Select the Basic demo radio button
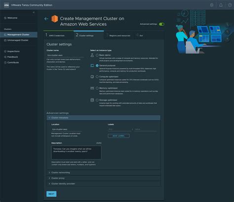 pos(97,55)
